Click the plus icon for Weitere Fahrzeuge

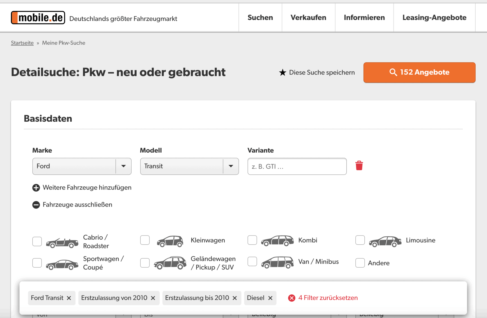(x=36, y=188)
